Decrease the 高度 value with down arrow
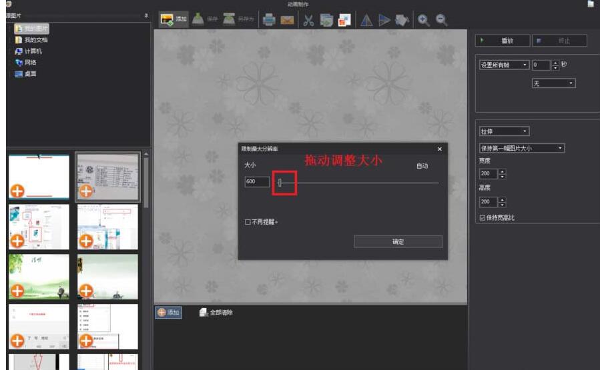600x370 pixels. [502, 205]
